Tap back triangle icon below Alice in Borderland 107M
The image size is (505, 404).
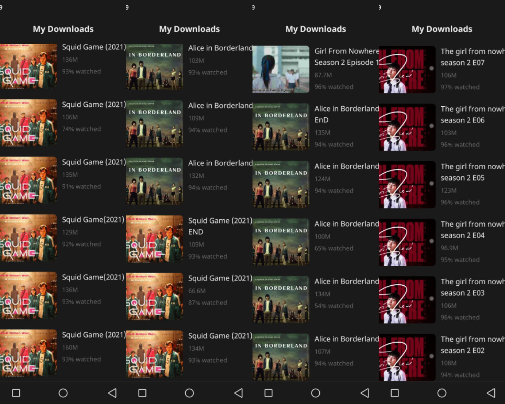pyautogui.click(x=365, y=393)
